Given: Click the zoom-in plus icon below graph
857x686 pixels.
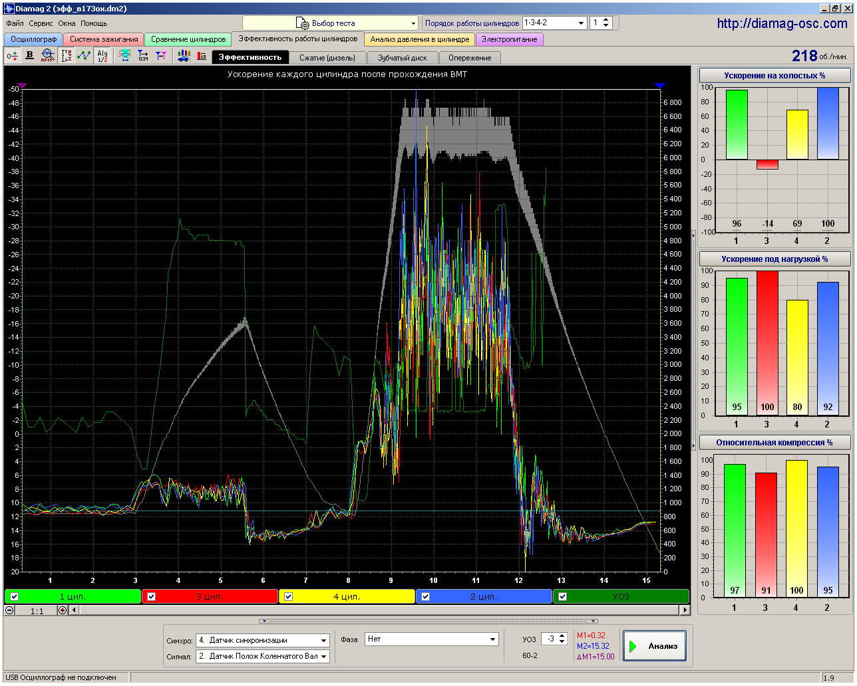Looking at the screenshot, I should coord(63,610).
